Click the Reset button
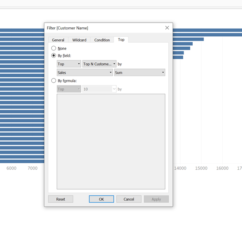The image size is (242, 231). [x=60, y=199]
